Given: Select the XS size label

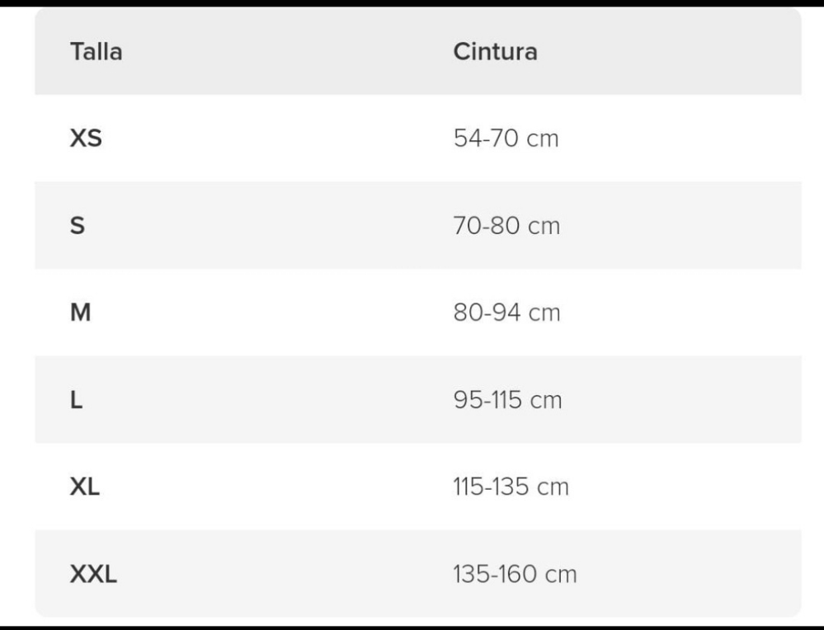Looking at the screenshot, I should [86, 139].
